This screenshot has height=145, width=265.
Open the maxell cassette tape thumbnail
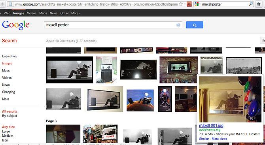pyautogui.click(x=63, y=134)
